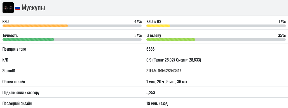Click the 47% K/D percentage value
This screenshot has width=288, height=108.
pos(138,21)
